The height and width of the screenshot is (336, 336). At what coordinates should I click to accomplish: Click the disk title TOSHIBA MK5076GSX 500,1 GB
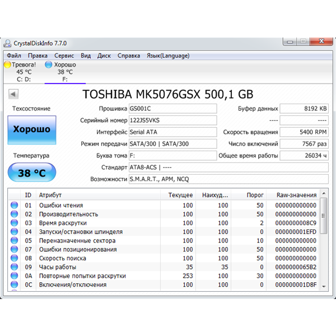point(168,94)
